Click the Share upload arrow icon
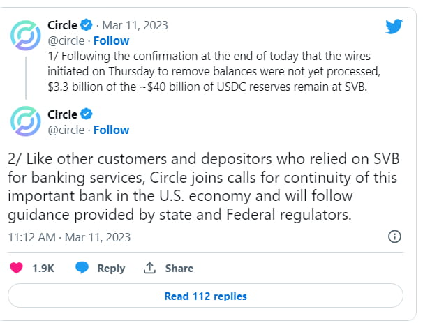The height and width of the screenshot is (323, 423). pos(149,268)
